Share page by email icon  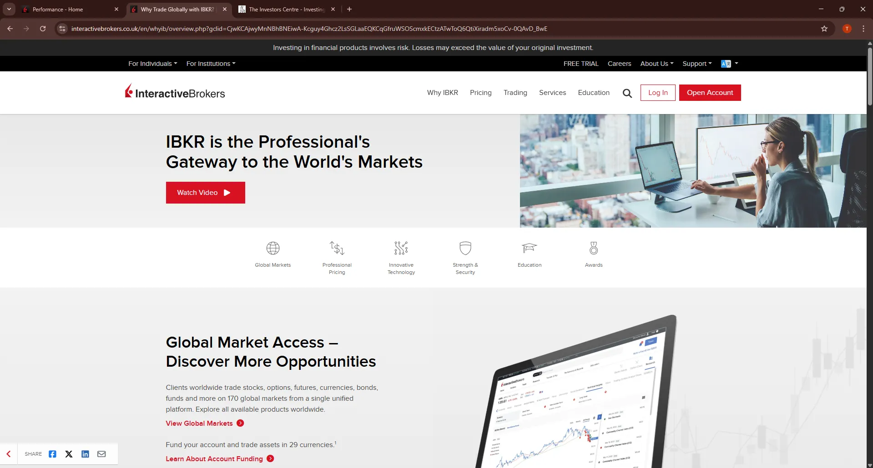[x=101, y=454]
